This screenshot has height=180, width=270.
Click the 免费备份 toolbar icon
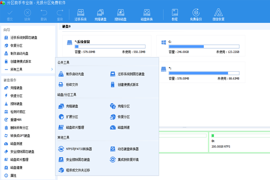click(196, 15)
